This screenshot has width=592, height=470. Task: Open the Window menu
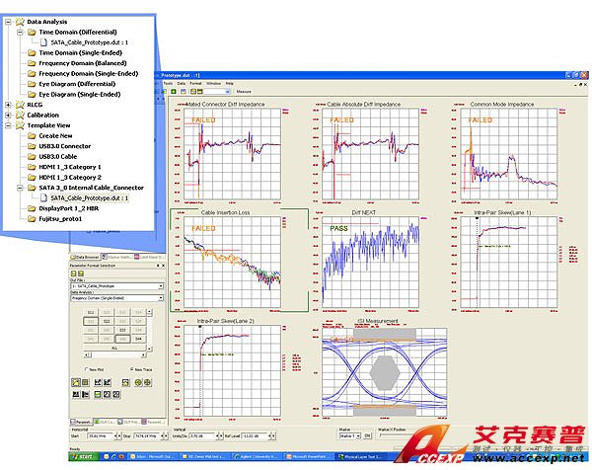(x=213, y=84)
